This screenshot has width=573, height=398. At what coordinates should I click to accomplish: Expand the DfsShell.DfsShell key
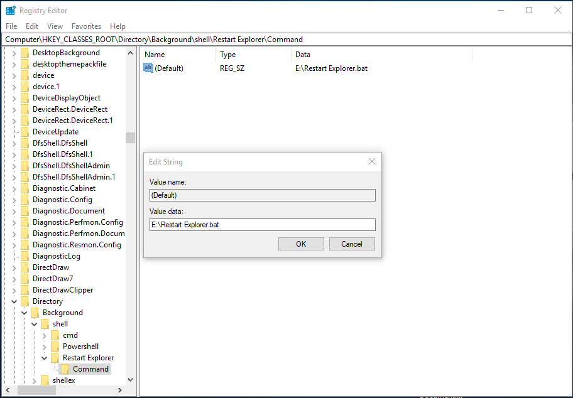point(14,144)
